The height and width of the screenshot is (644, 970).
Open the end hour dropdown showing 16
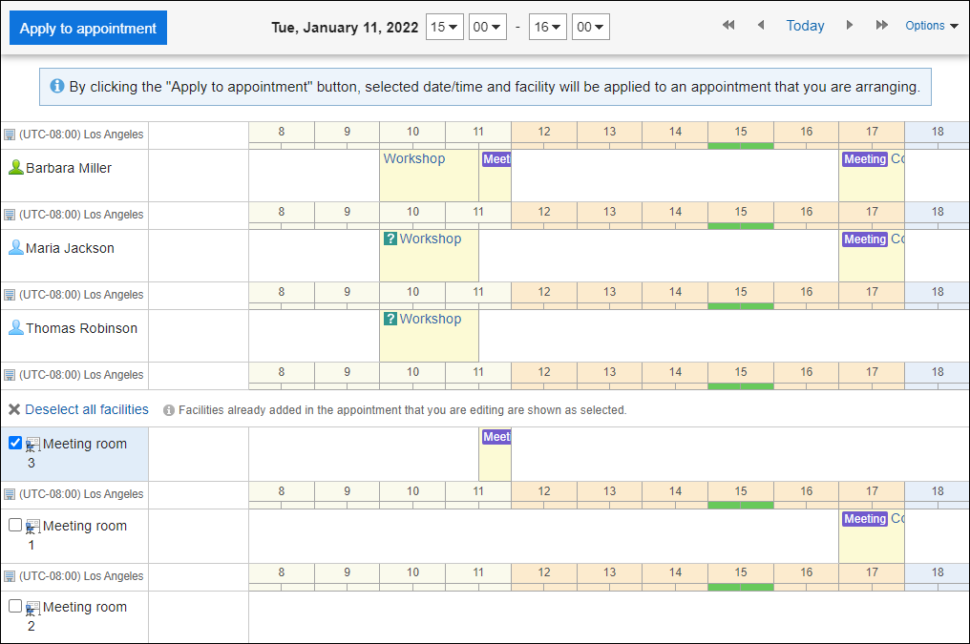tap(547, 27)
